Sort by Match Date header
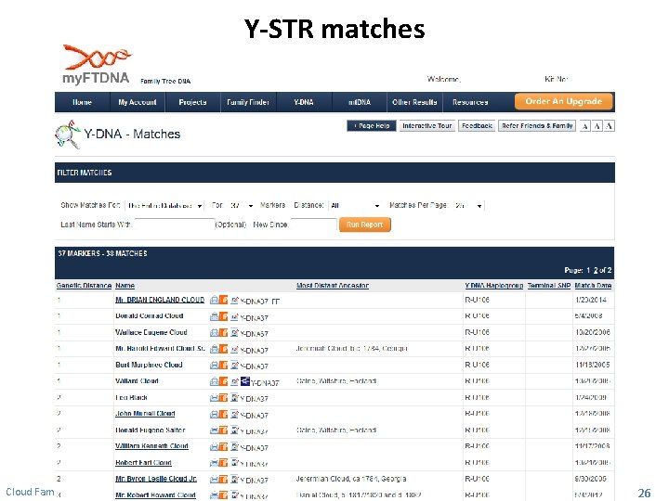This screenshot has height=501, width=669. (593, 286)
